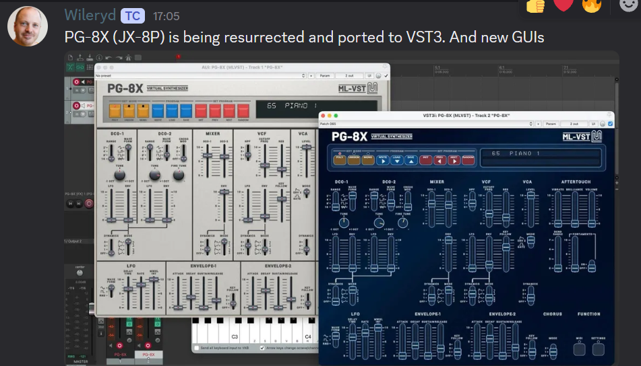Viewport: 641px width, 366px height.
Task: Click the Reaper undo arrow icon
Action: pos(109,58)
